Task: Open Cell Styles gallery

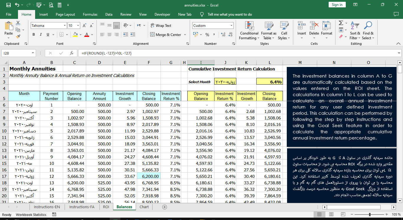Action: tap(284, 31)
